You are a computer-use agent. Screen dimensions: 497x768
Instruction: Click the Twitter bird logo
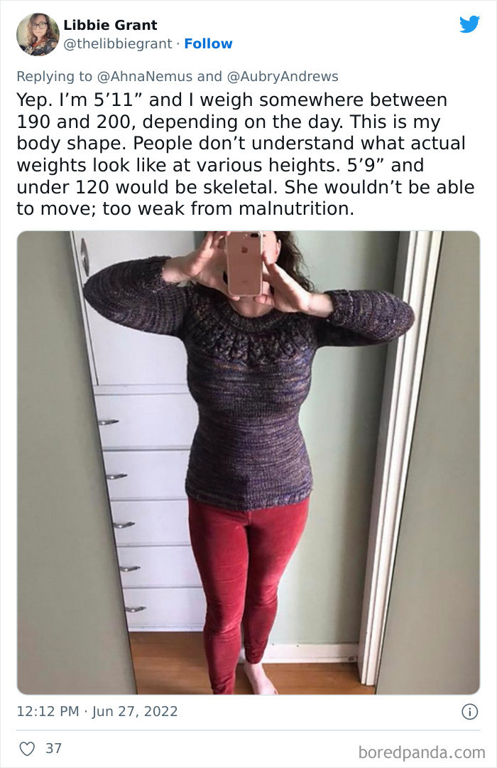(x=469, y=24)
